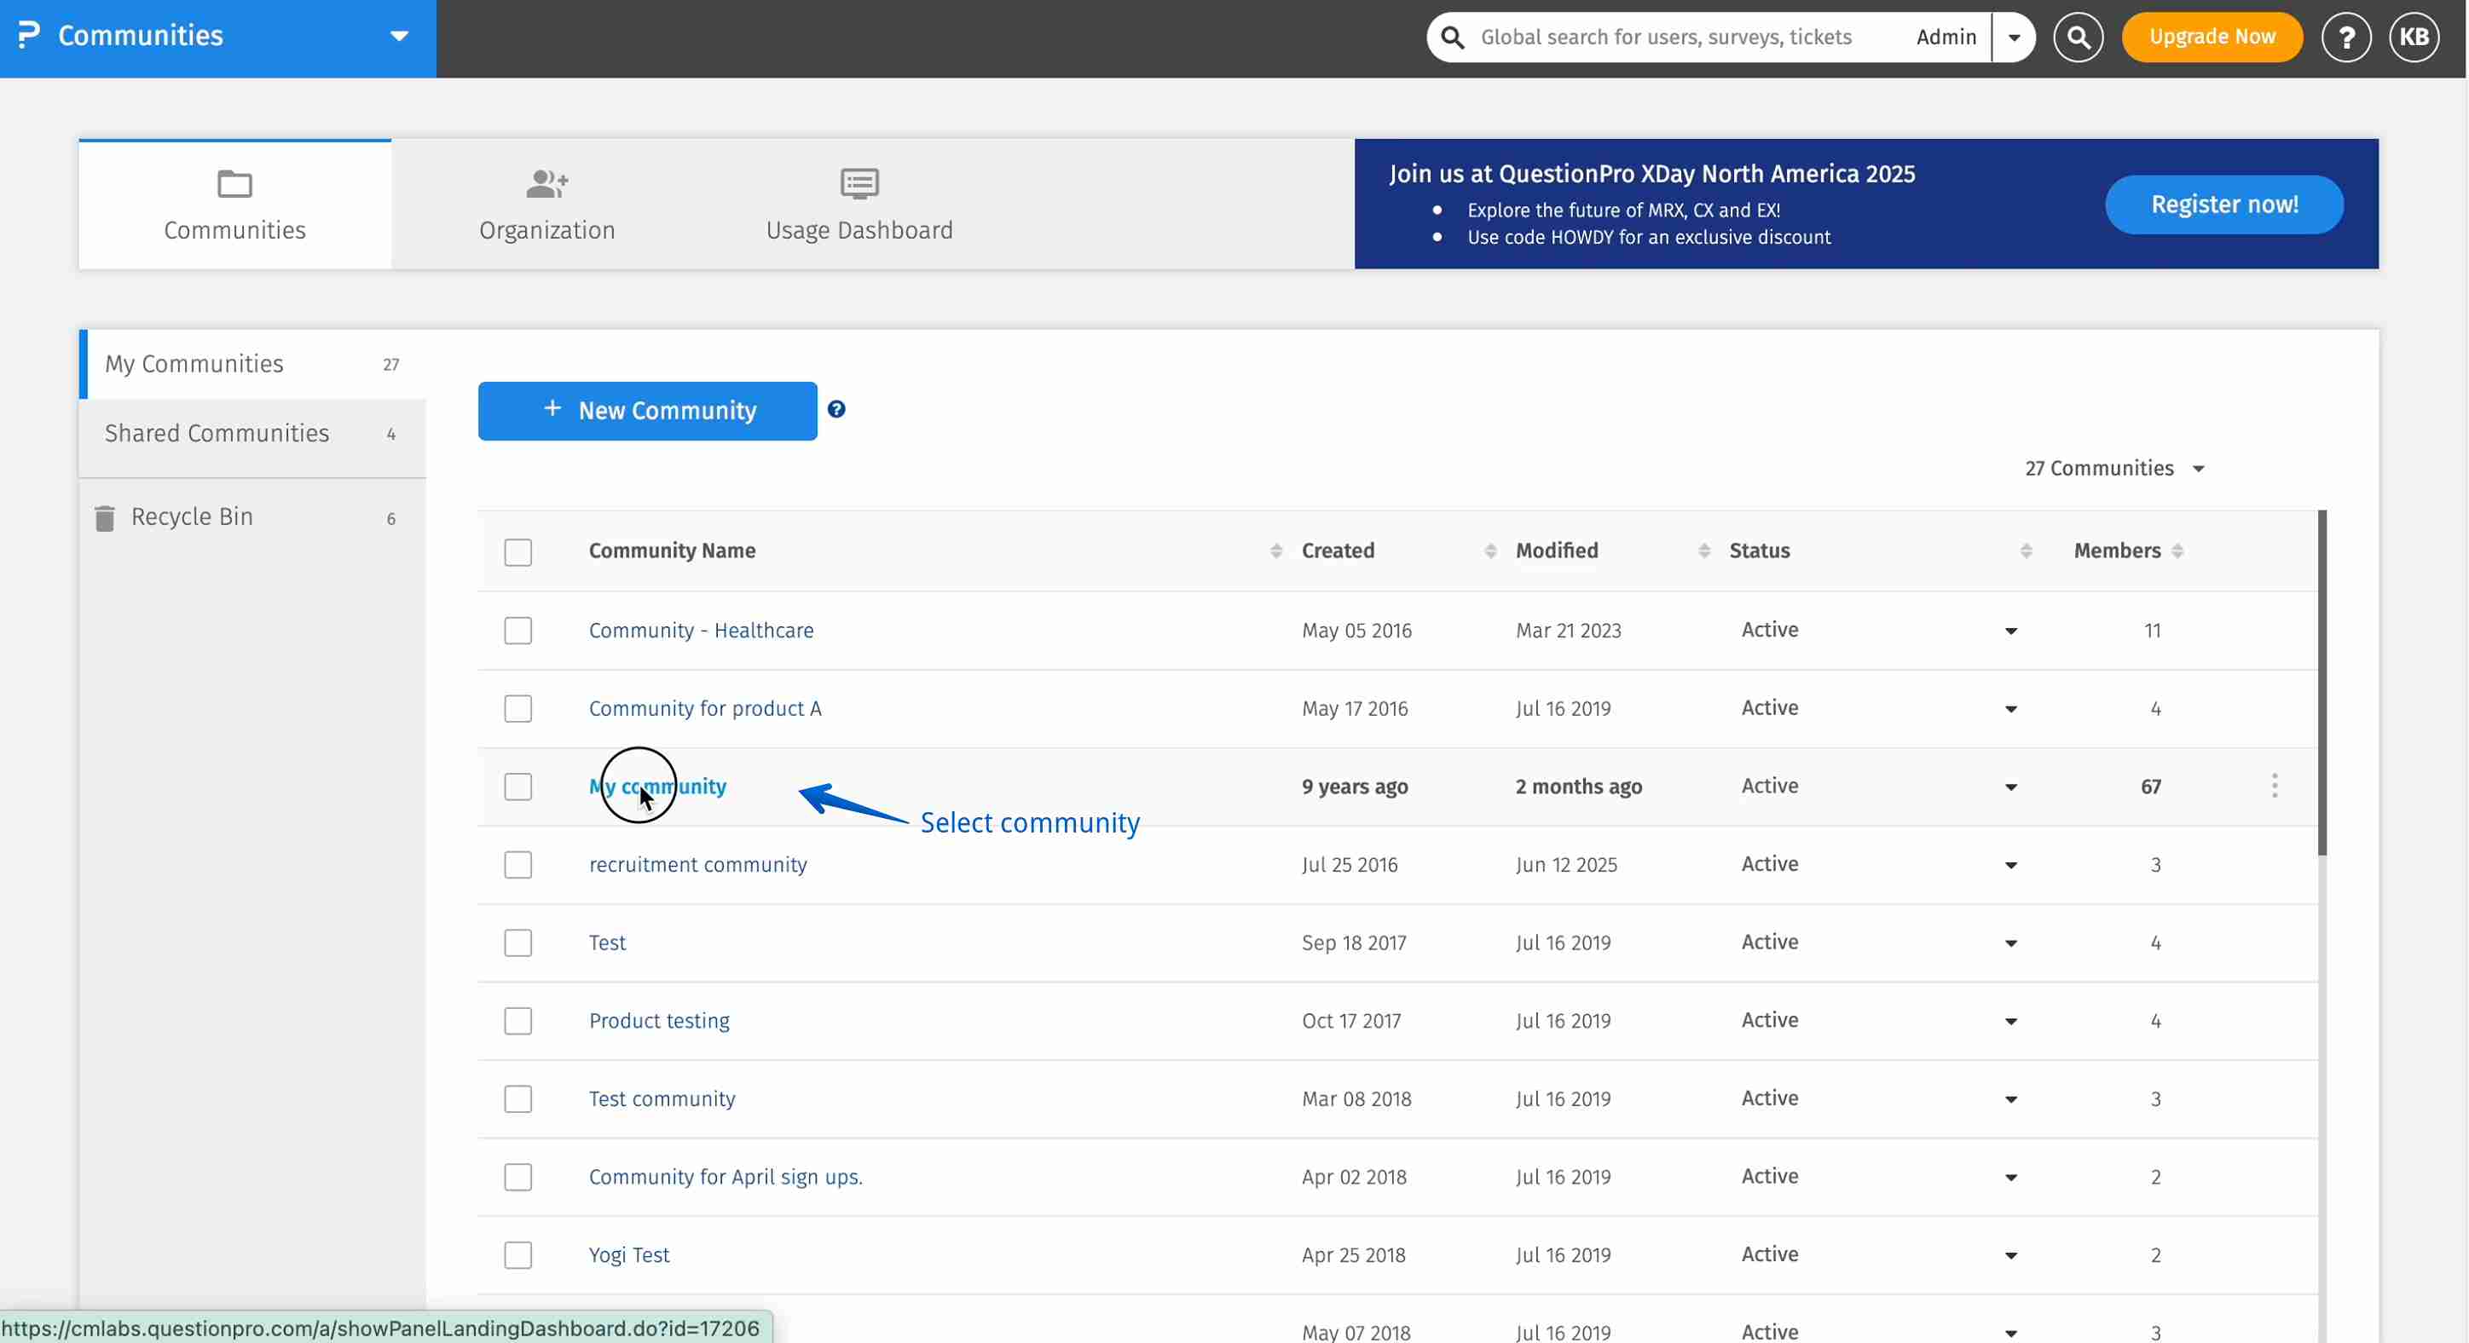
Task: Open three-dot menu for My community row
Action: (2274, 786)
